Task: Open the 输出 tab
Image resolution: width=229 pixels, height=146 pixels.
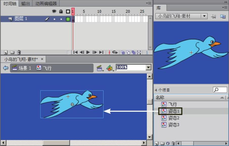Action: click(25, 4)
